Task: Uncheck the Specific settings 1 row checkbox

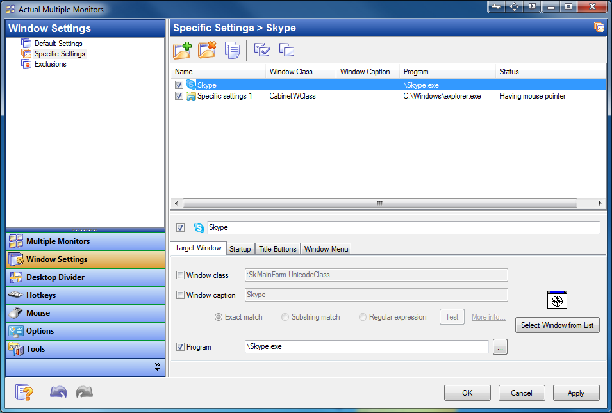Action: pos(179,96)
